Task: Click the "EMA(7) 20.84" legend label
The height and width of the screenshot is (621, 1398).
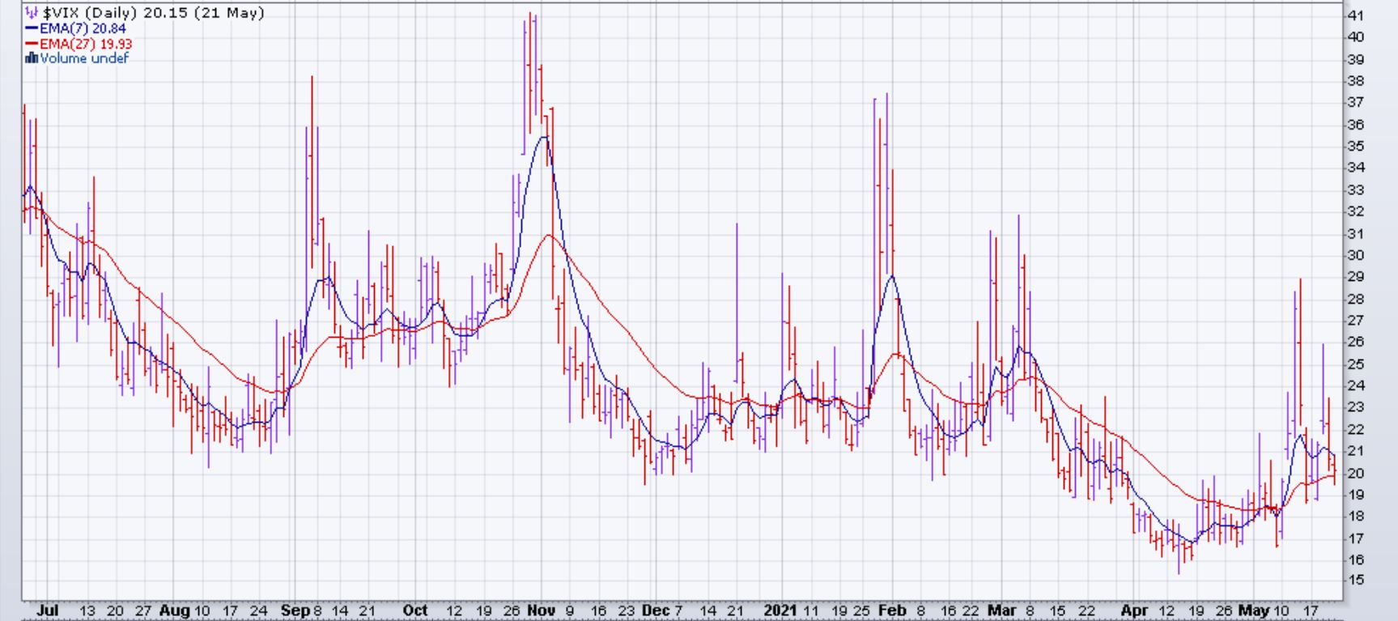Action: pyautogui.click(x=83, y=28)
